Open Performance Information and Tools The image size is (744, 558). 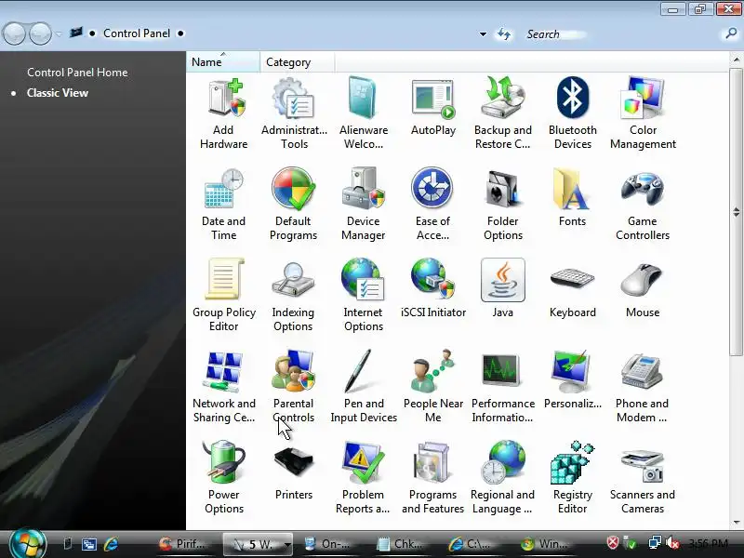point(503,387)
